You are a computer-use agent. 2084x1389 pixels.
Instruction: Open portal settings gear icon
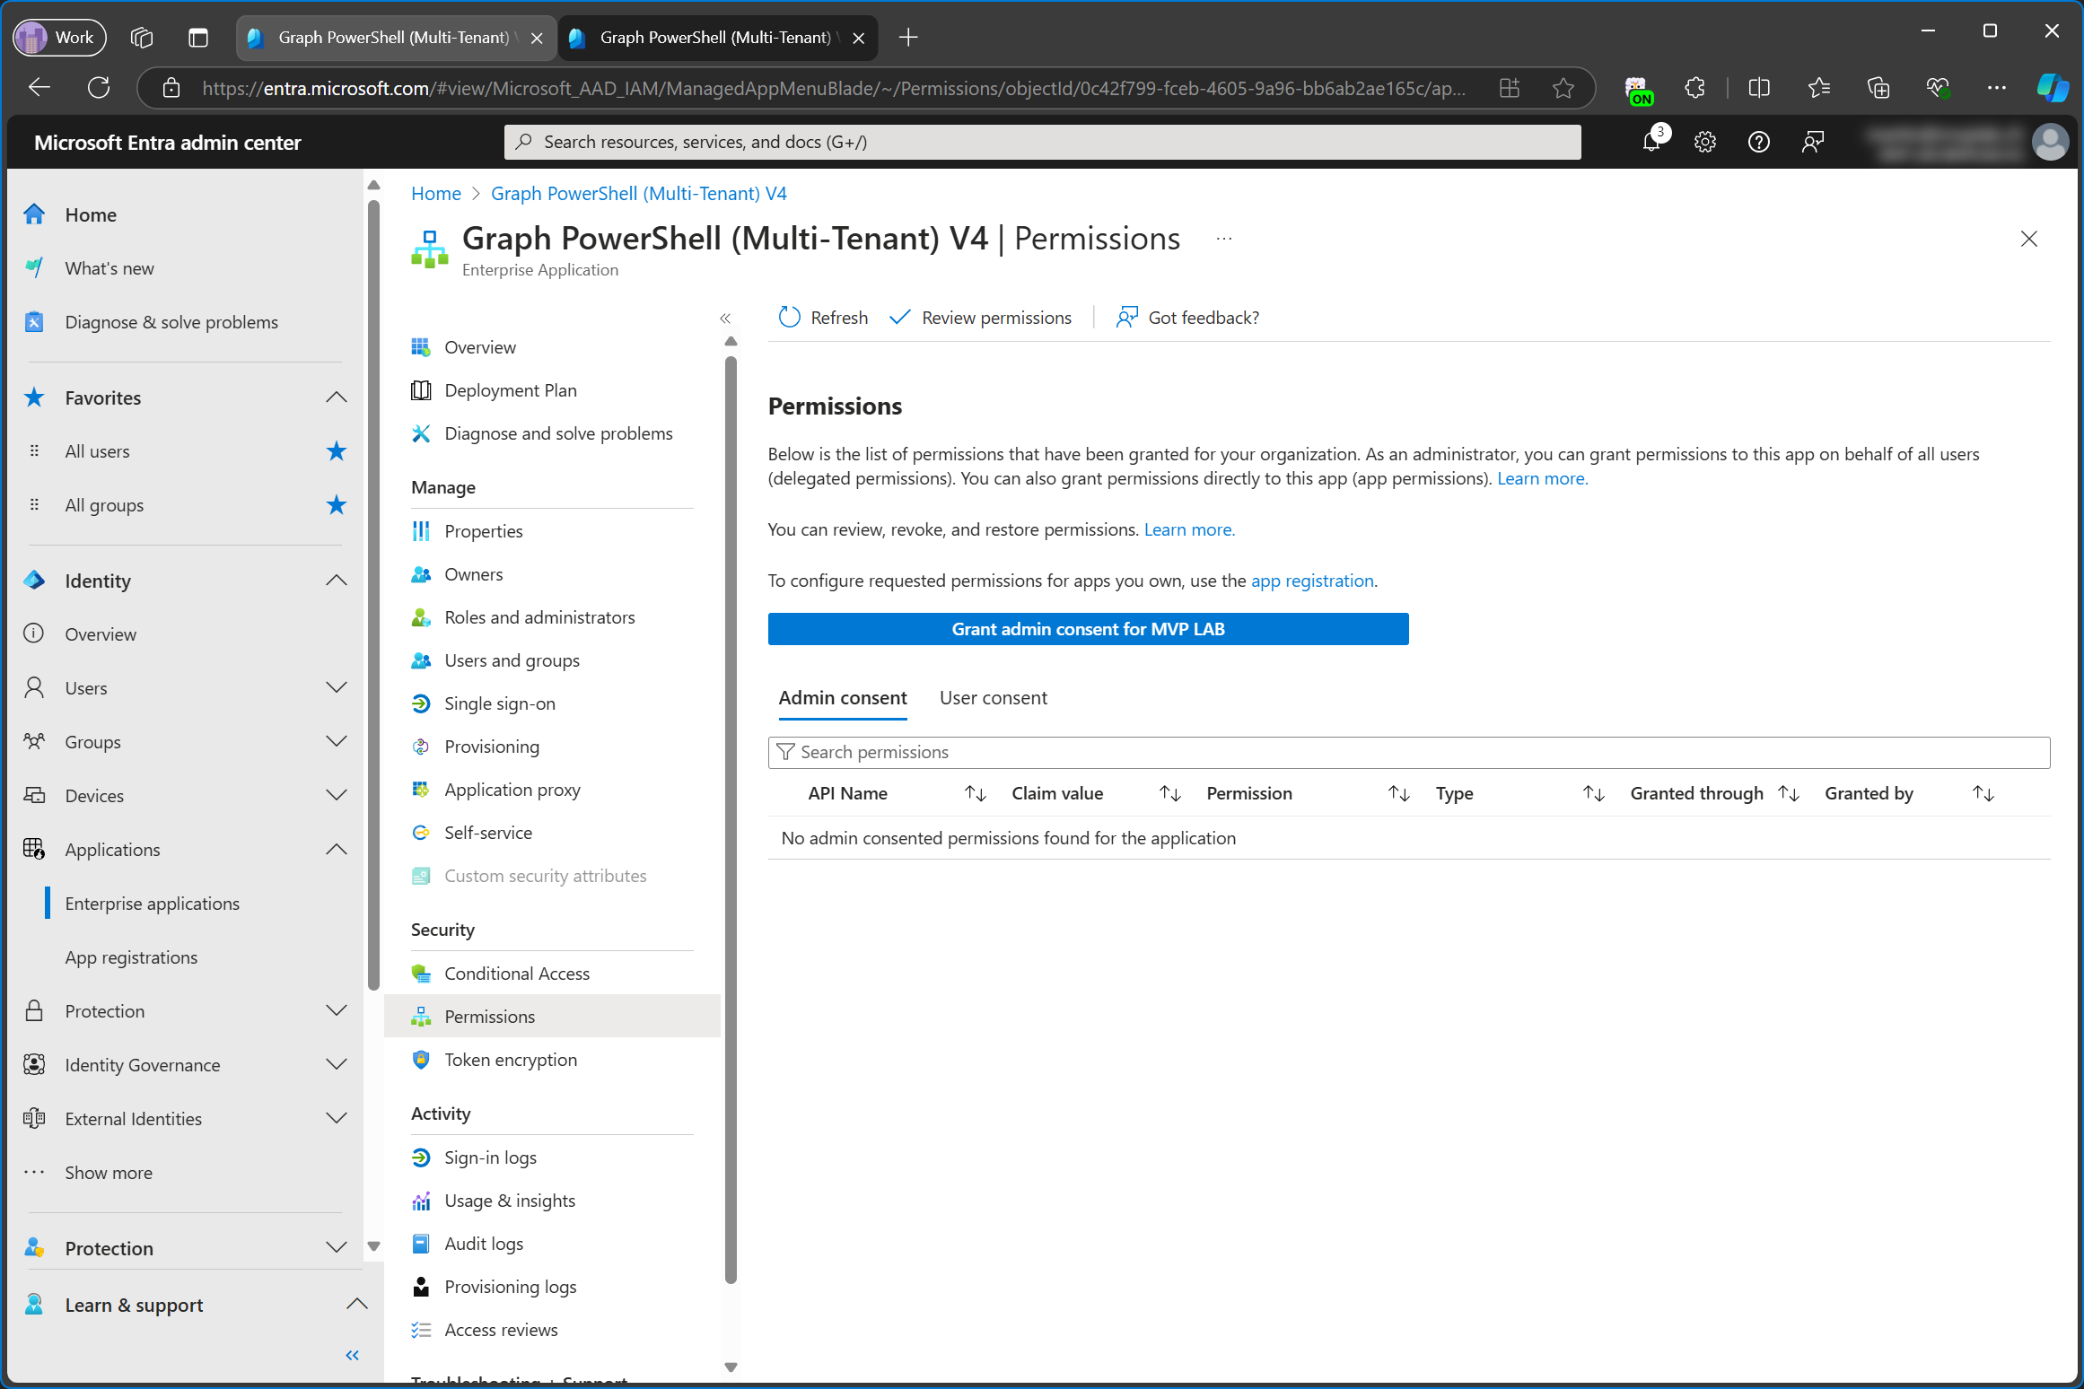click(1705, 142)
